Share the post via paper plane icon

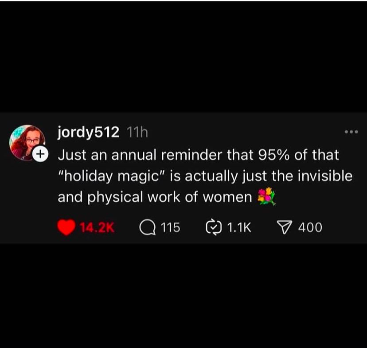coord(285,227)
